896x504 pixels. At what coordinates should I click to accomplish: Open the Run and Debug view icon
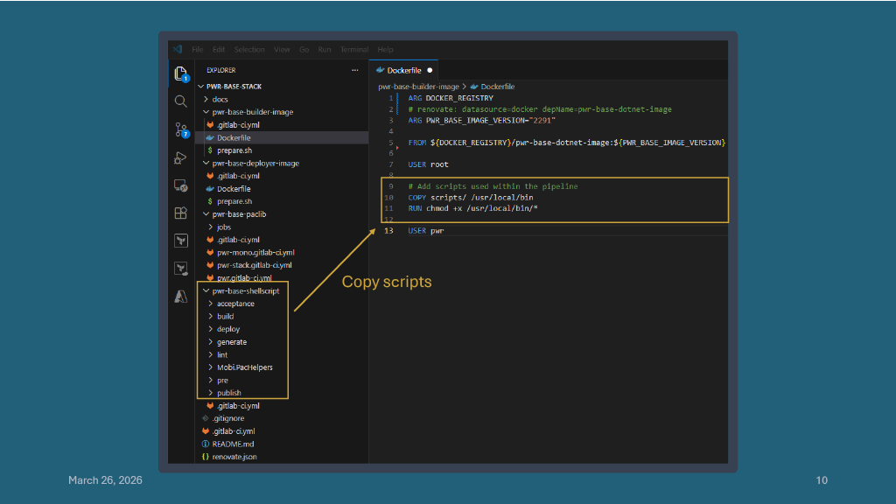coord(180,158)
